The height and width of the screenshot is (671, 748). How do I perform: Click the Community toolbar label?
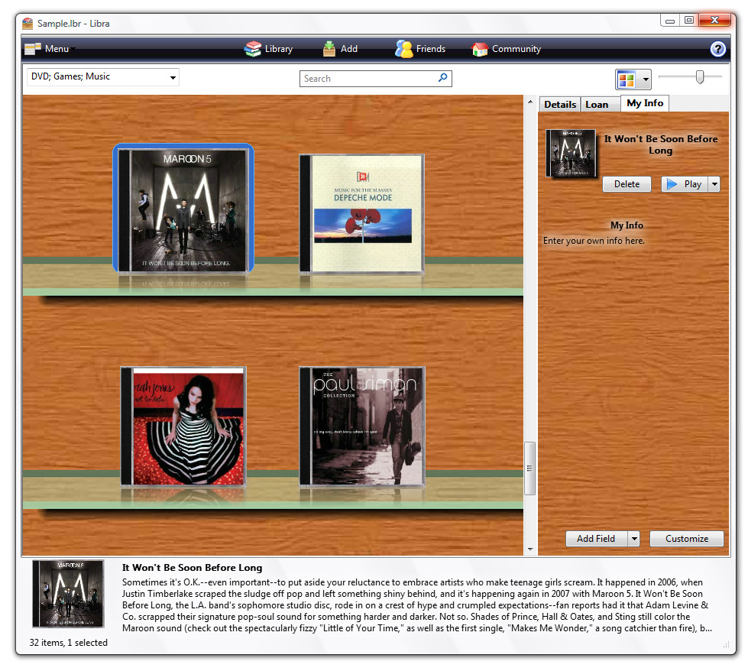[x=516, y=49]
